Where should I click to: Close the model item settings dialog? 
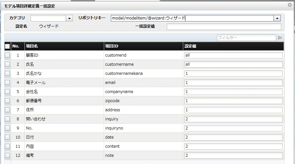[x=290, y=5]
